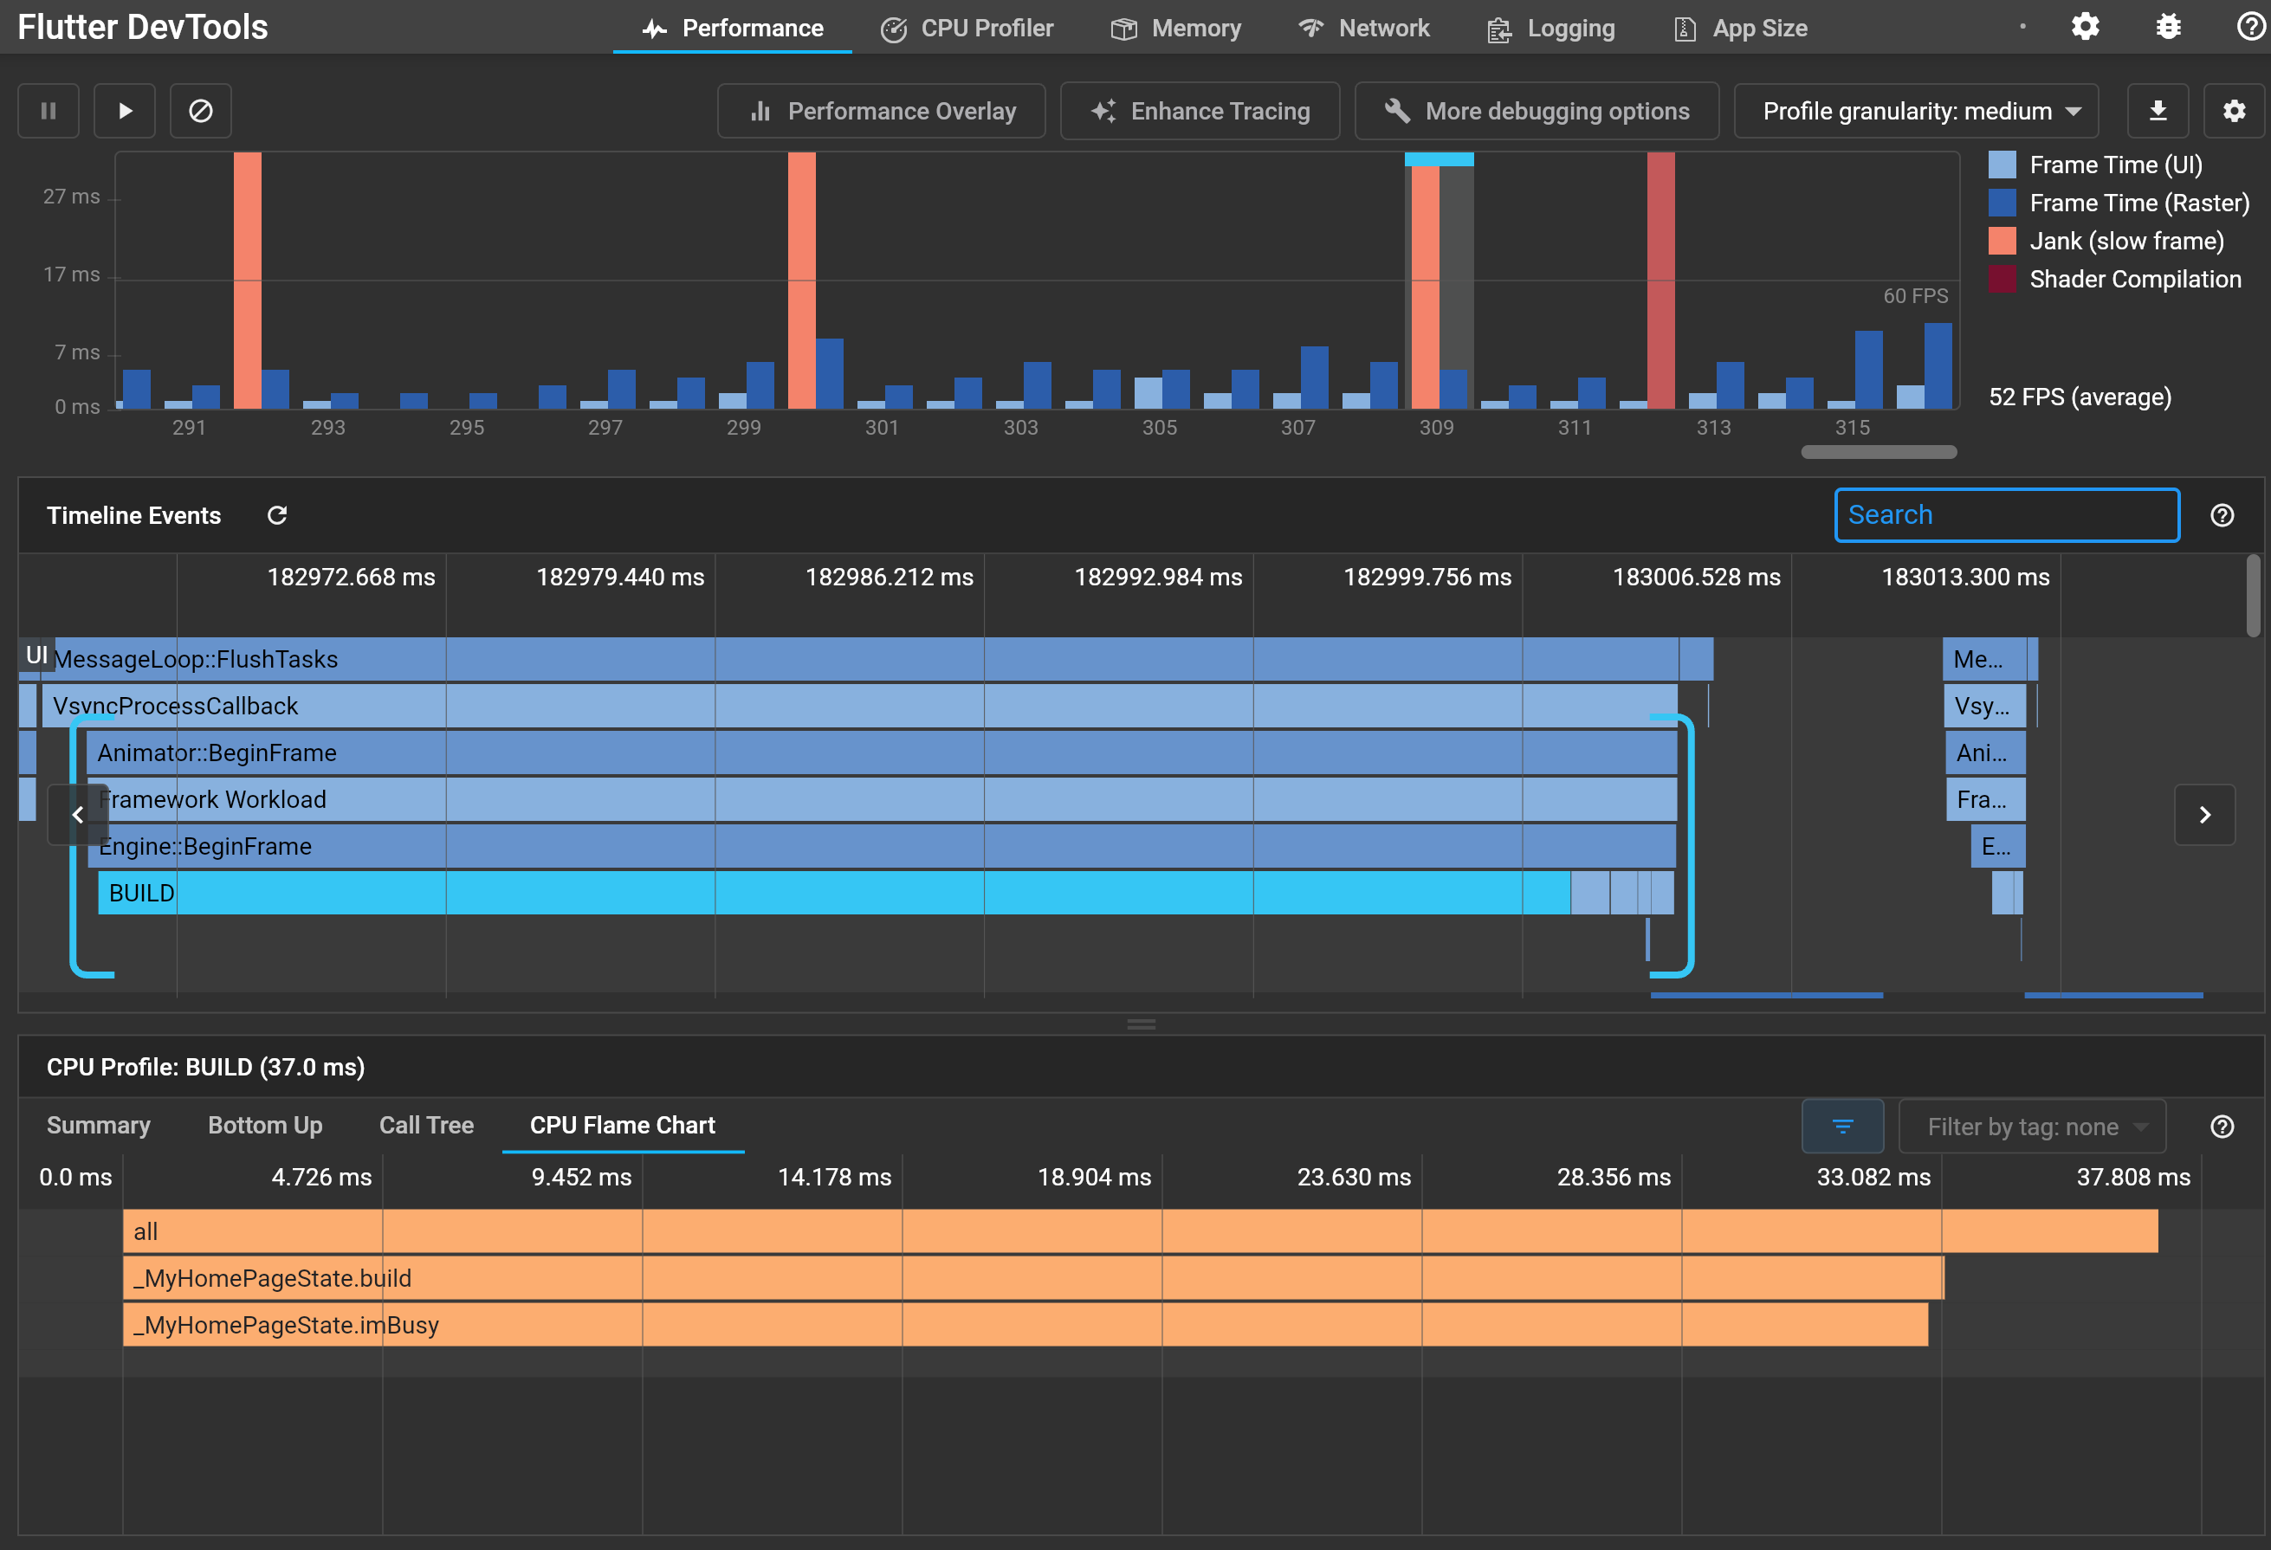Toggle the CPU profile filter button
Viewport: 2271px width, 1550px height.
tap(1842, 1126)
